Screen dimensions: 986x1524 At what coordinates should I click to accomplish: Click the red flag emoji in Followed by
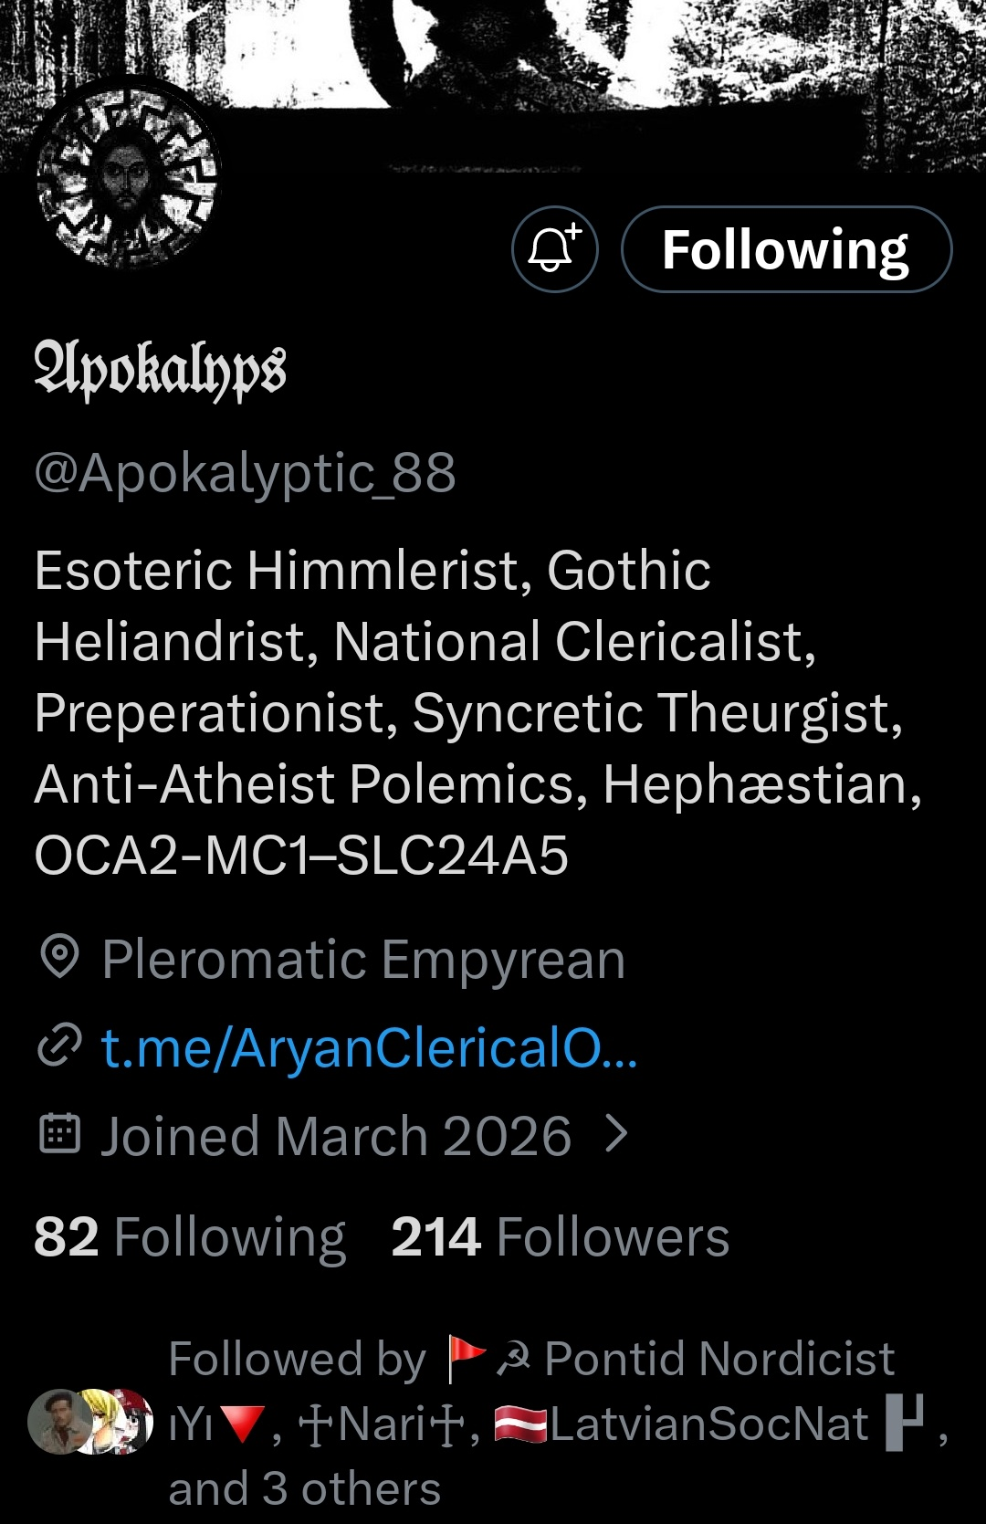[x=466, y=1359]
